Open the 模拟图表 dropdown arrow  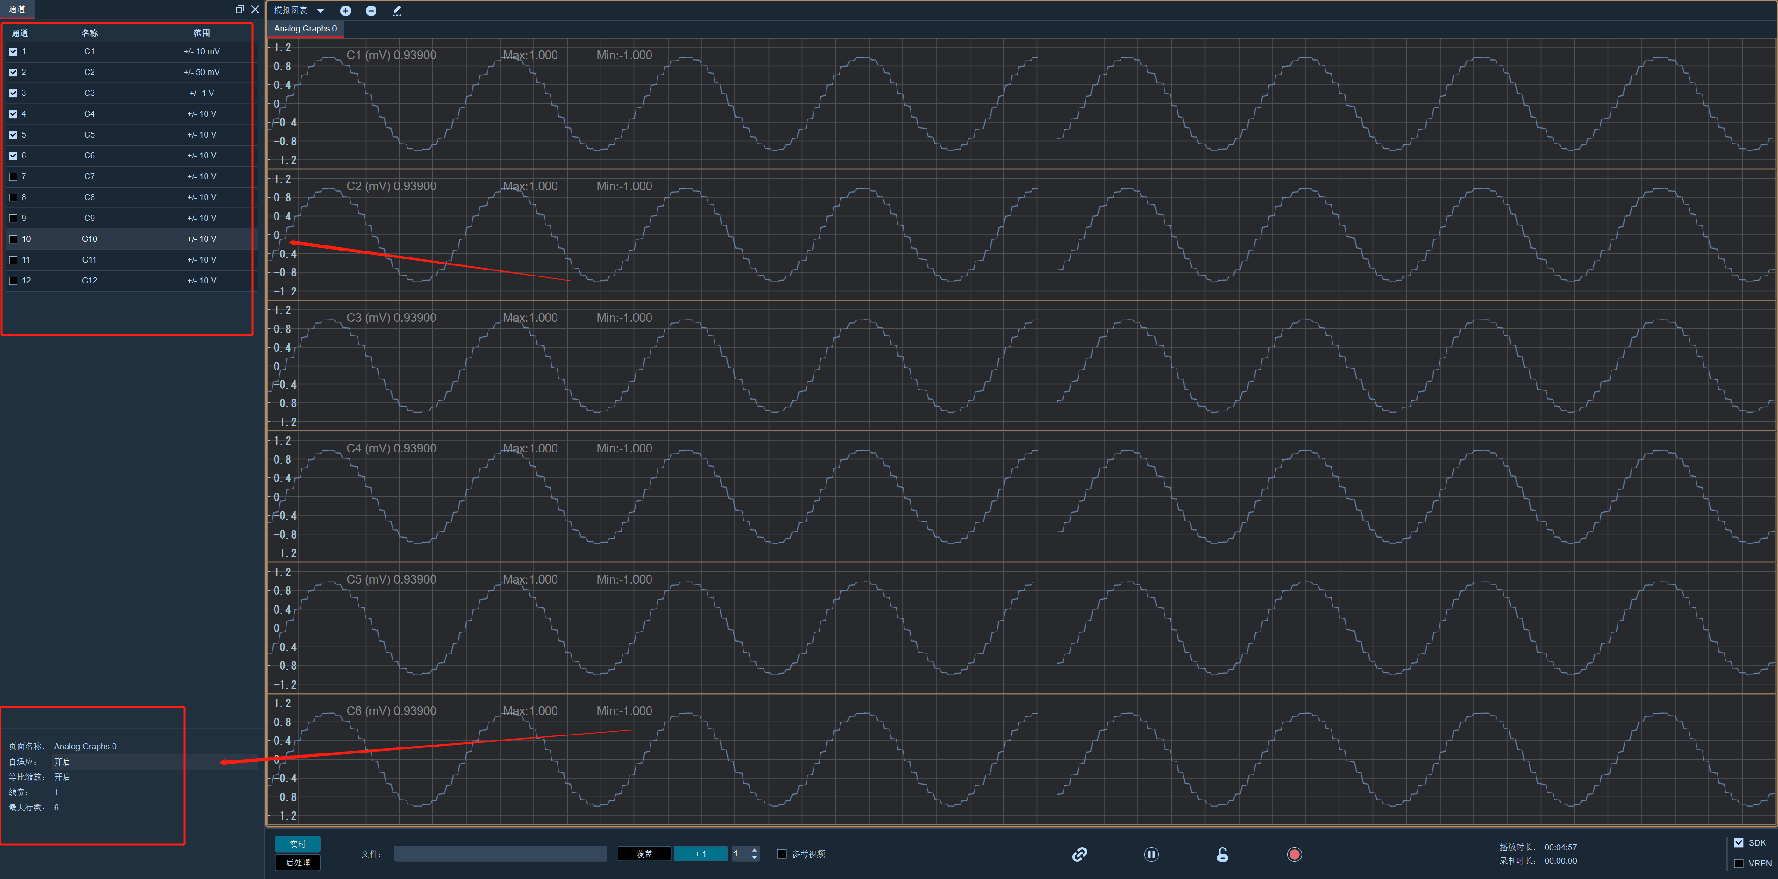(x=320, y=10)
